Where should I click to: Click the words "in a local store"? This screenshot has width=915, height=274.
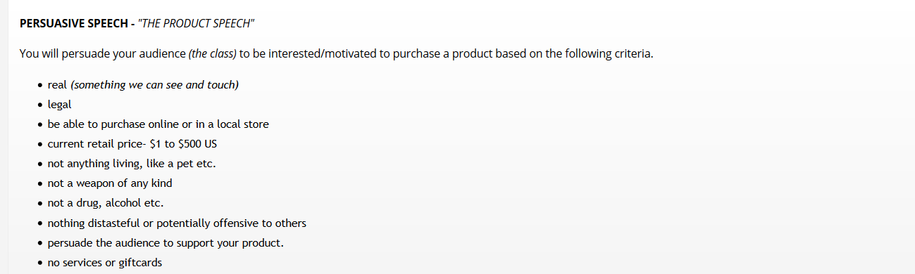[x=230, y=124]
